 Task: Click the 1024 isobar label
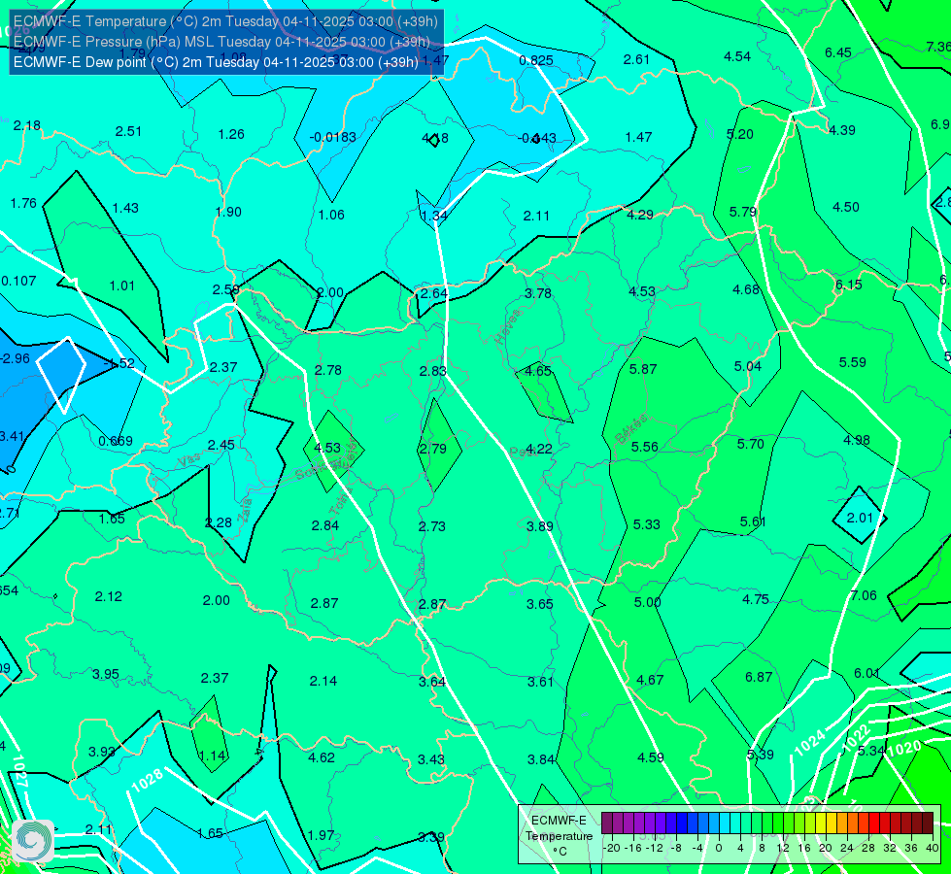point(810,743)
